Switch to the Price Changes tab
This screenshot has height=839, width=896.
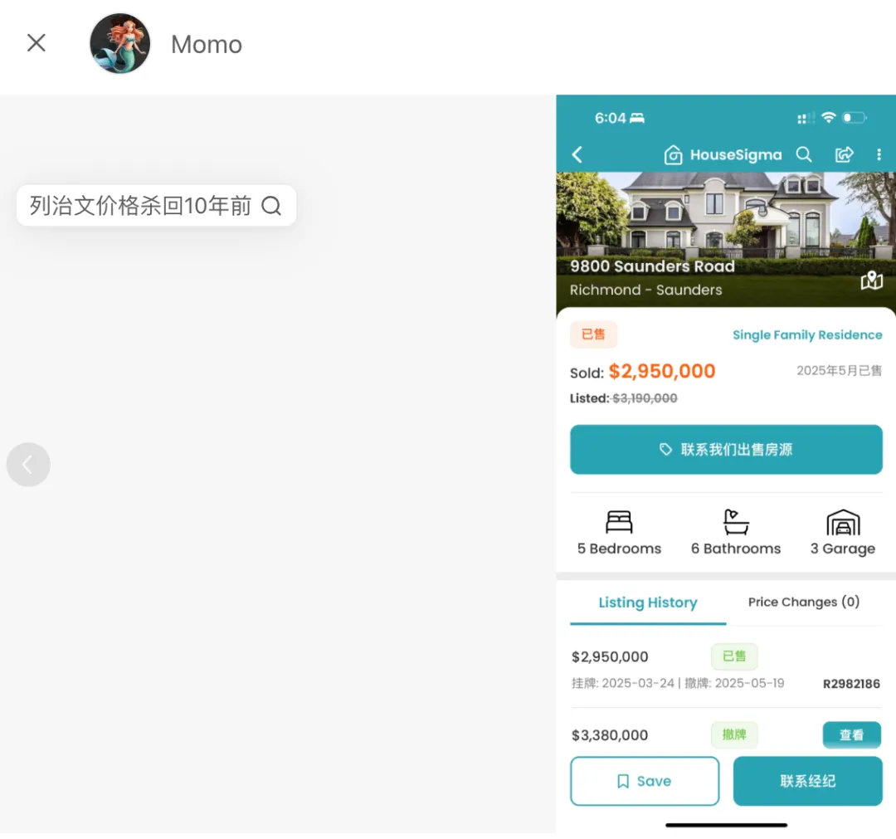(x=802, y=602)
